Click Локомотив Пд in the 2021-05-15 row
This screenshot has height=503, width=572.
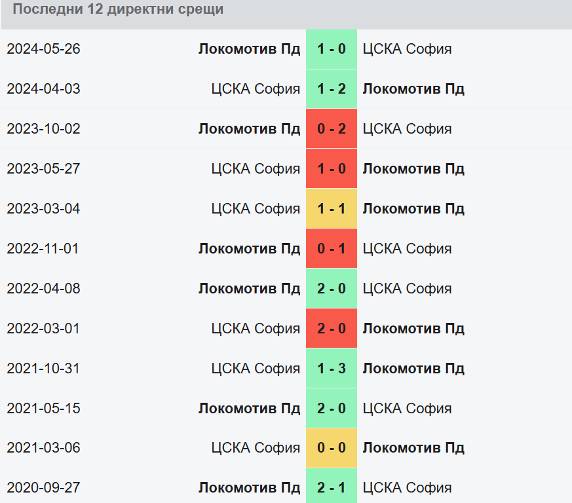(x=249, y=409)
